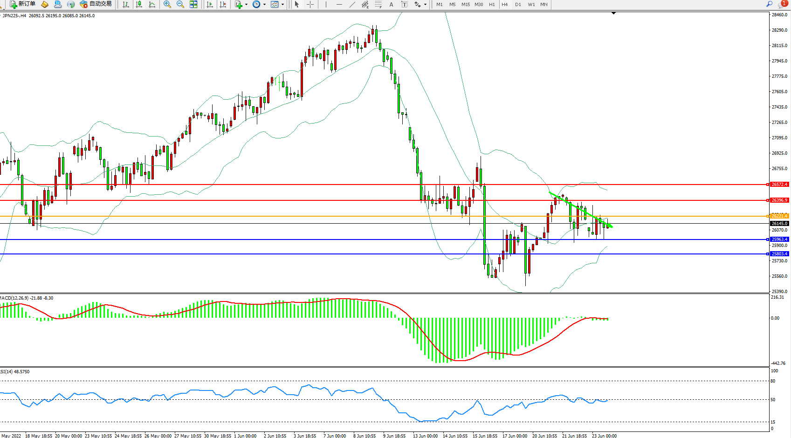The image size is (791, 438).
Task: Click the 新订单 new order button
Action: tap(22, 4)
